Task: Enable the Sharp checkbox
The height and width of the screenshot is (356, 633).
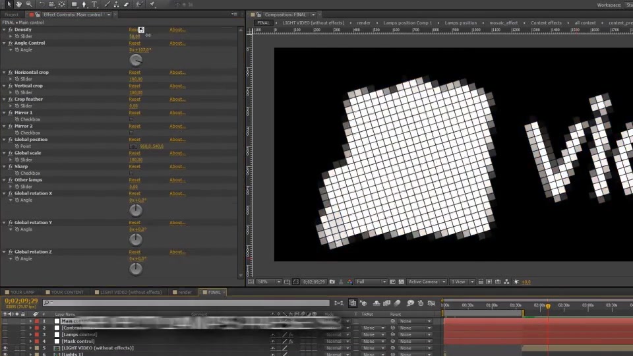Action: tap(131, 173)
